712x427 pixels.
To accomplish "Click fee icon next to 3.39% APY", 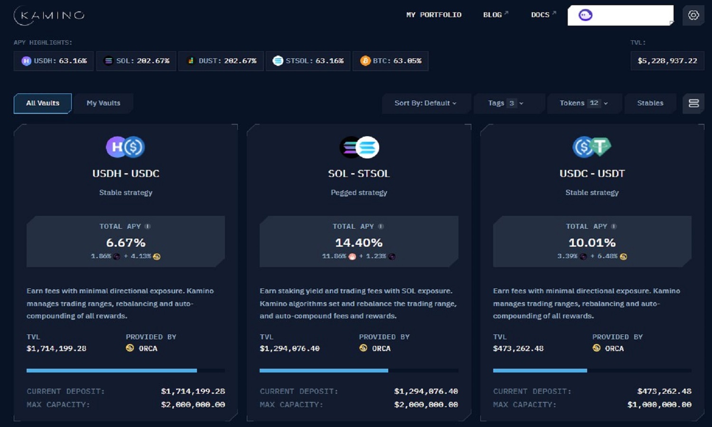I will [583, 257].
